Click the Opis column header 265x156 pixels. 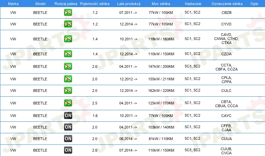(254, 4)
